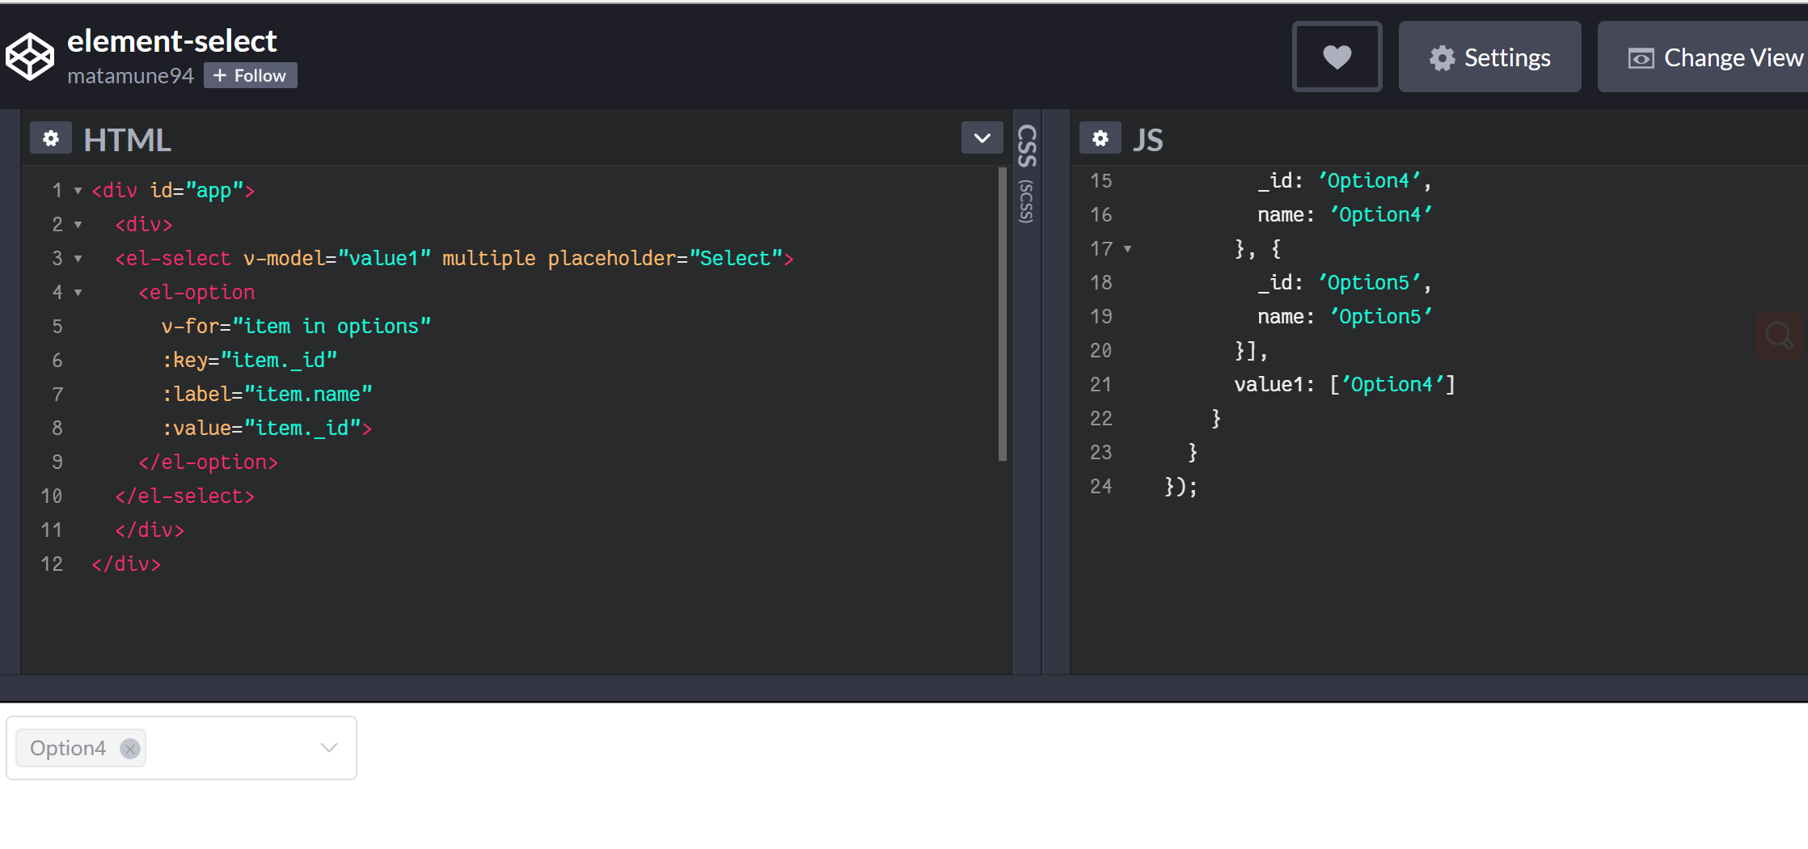
Task: Click the element-select pen title
Action: coord(171,40)
